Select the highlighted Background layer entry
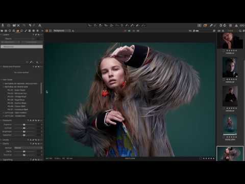The image size is (245, 184). click(x=21, y=47)
